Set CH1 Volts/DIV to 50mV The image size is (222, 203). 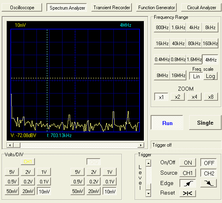[12, 191]
